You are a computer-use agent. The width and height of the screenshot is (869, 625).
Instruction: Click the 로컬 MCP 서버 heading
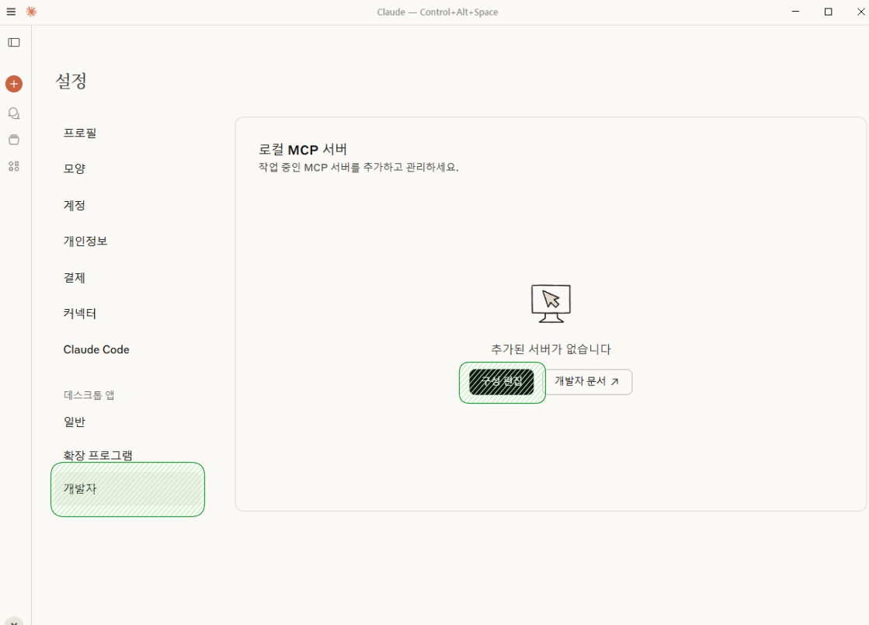pos(303,150)
